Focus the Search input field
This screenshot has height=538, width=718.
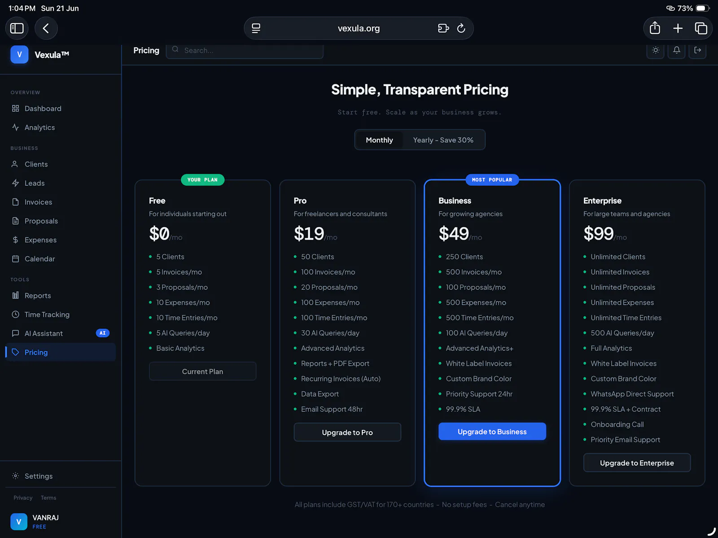coord(245,50)
